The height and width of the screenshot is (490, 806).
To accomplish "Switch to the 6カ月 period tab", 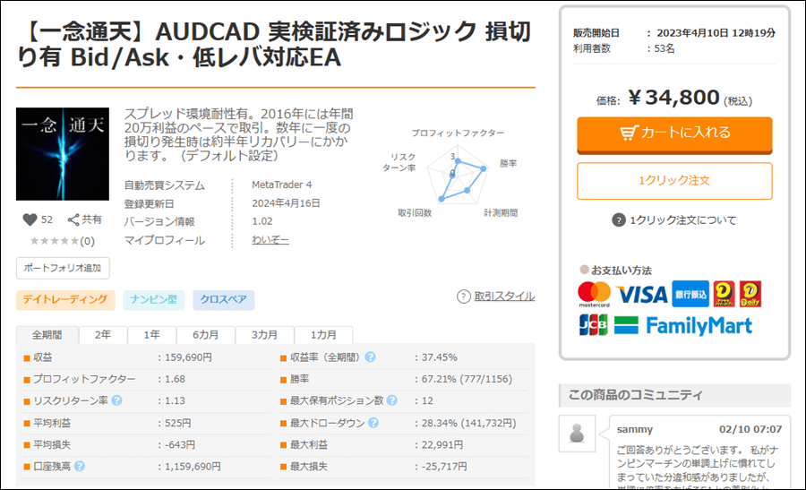I will (x=206, y=335).
